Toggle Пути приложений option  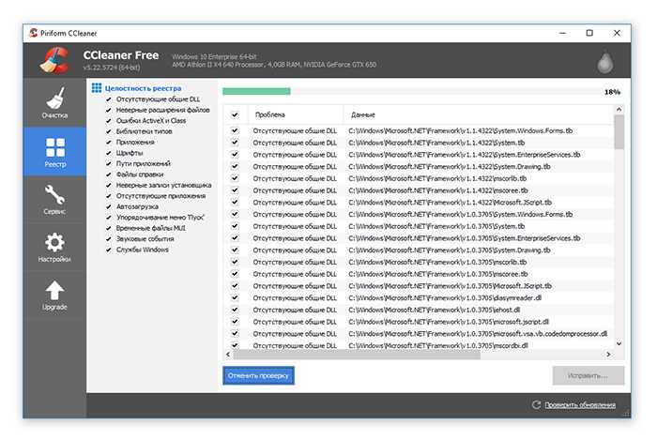pos(109,163)
